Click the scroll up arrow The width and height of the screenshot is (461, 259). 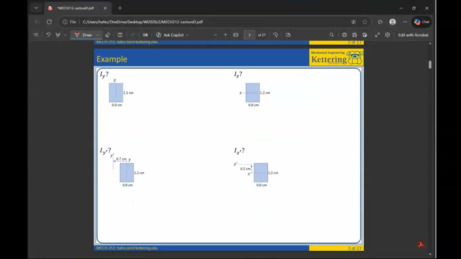tap(430, 43)
